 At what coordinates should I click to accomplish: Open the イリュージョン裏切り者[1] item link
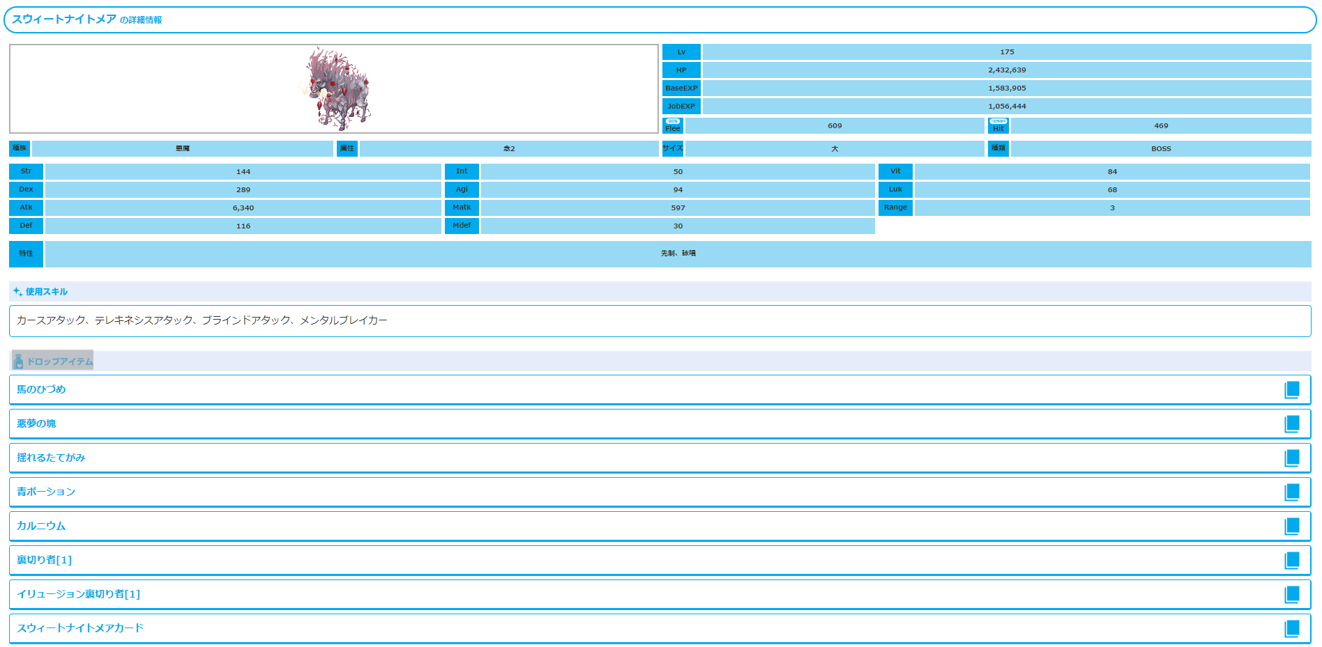78,594
